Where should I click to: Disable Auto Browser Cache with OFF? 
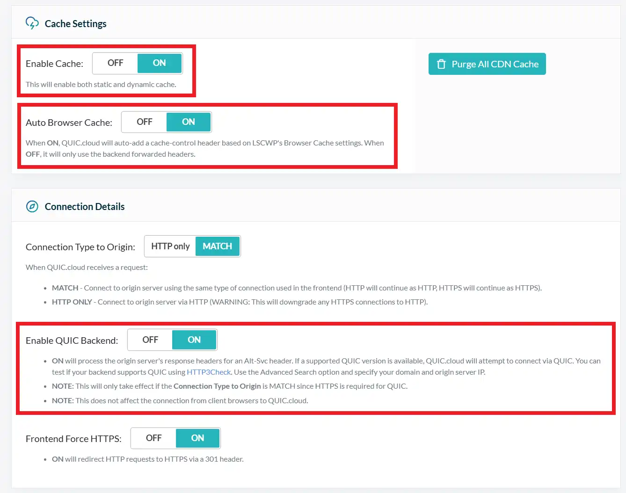click(144, 122)
